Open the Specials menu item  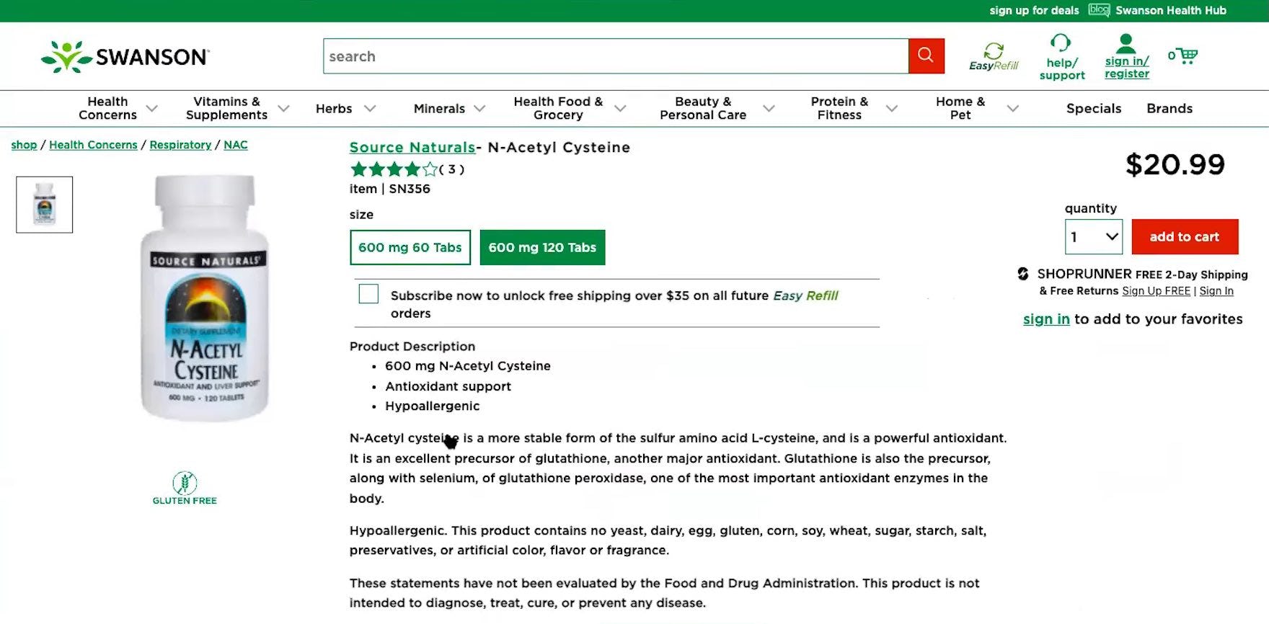click(x=1093, y=109)
